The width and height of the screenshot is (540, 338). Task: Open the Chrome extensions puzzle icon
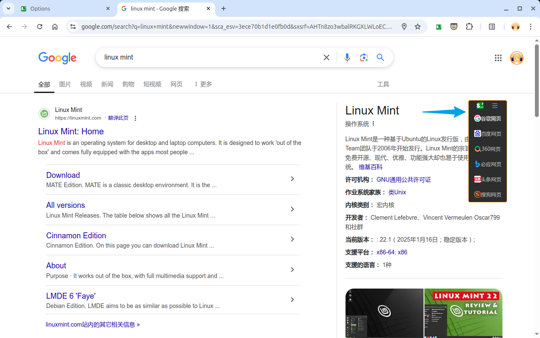(470, 26)
